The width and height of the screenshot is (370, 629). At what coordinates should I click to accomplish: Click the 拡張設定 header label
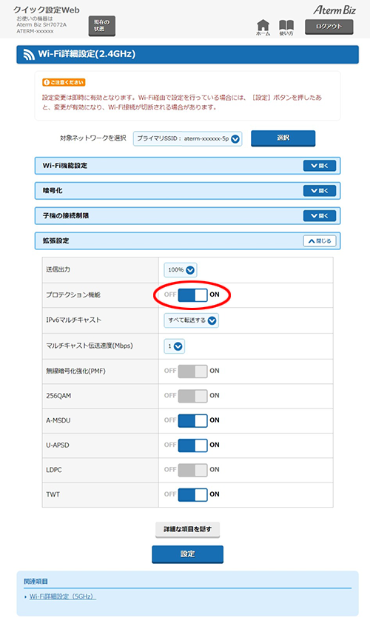(x=55, y=241)
